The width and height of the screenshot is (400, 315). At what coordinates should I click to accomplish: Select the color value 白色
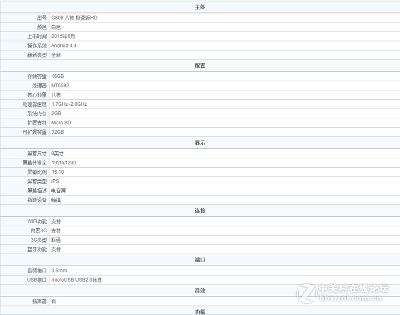point(56,27)
